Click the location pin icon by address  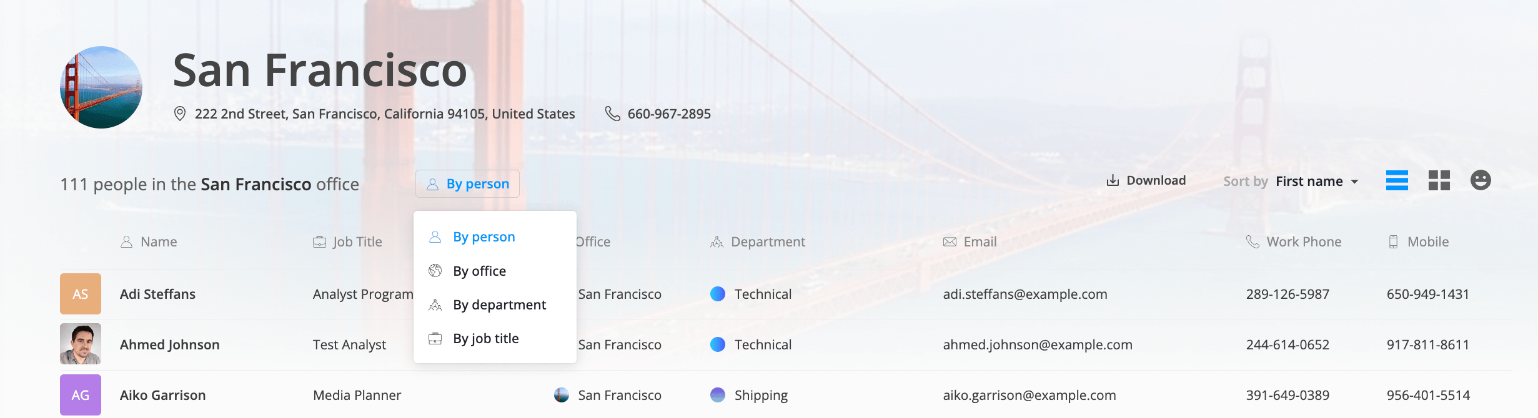point(180,114)
